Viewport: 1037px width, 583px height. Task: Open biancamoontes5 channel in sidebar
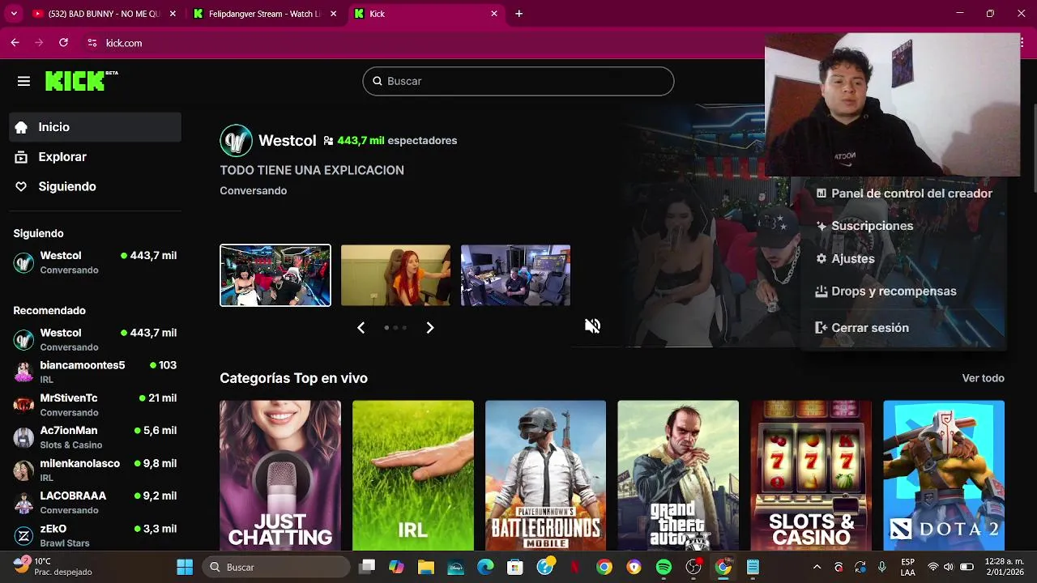(96, 372)
